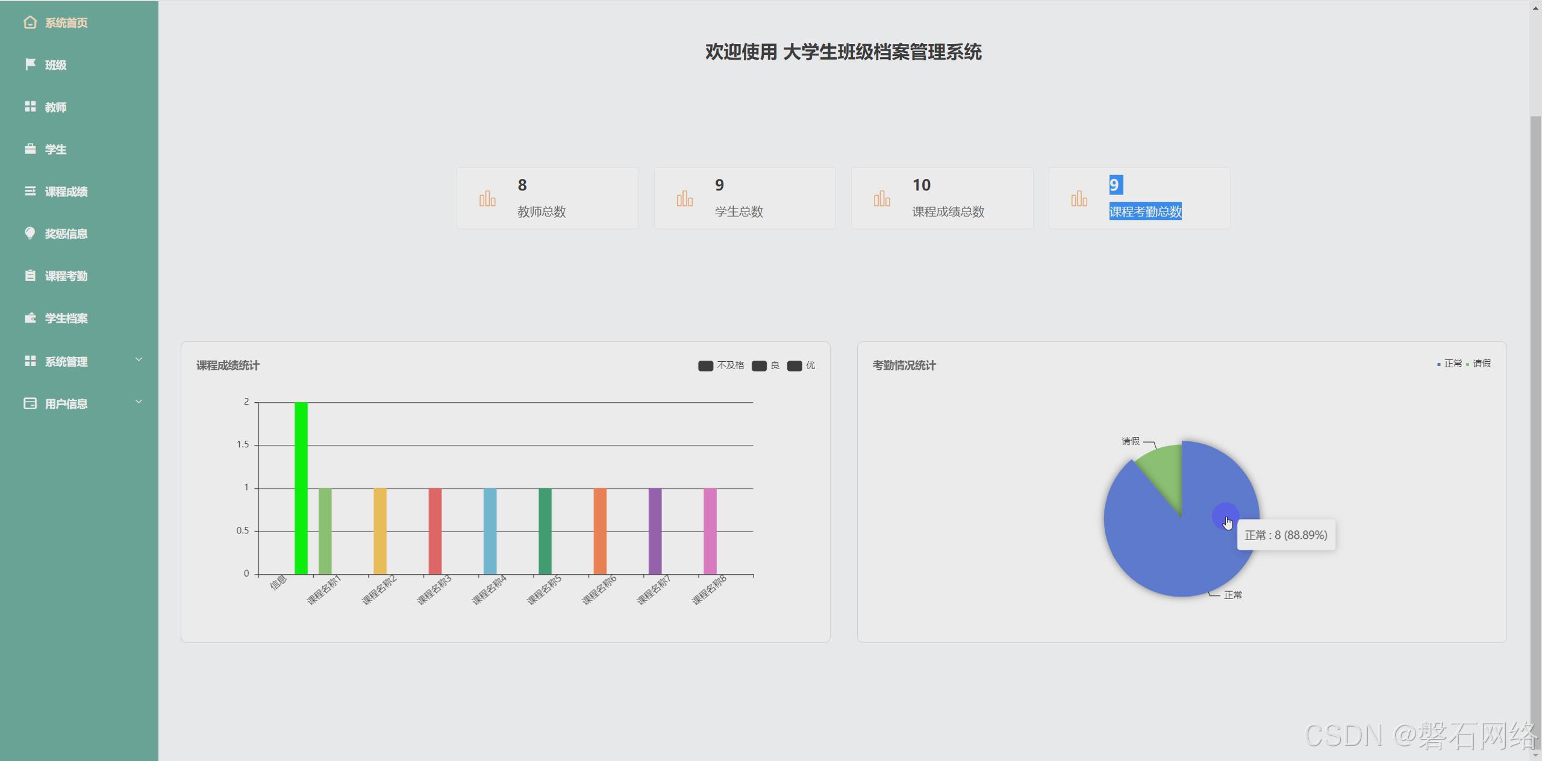The width and height of the screenshot is (1542, 761).
Task: Open 教师 via its grid icon
Action: tap(30, 107)
